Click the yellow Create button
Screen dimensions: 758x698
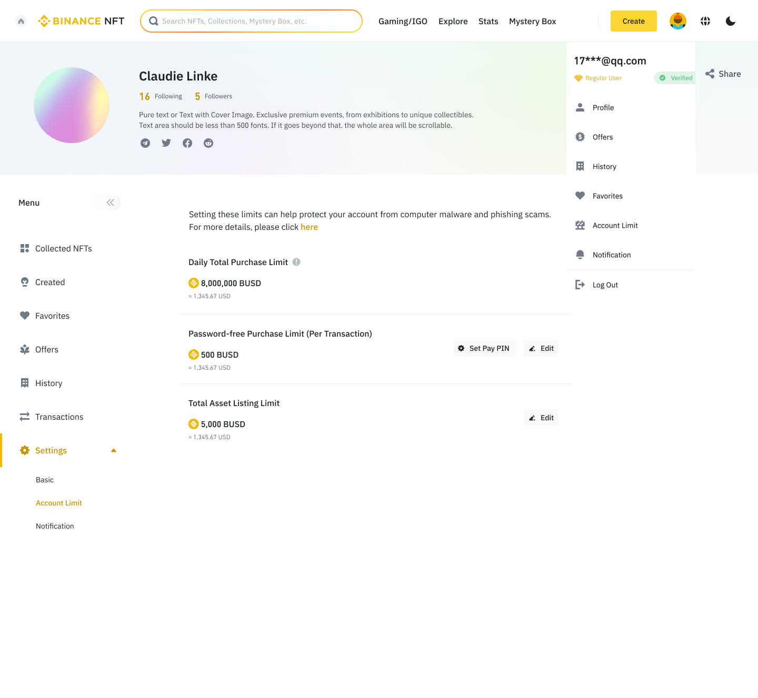(634, 21)
